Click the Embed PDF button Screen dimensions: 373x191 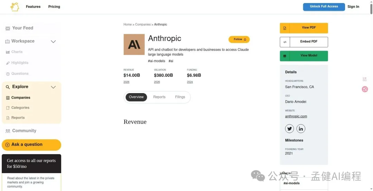click(304, 42)
